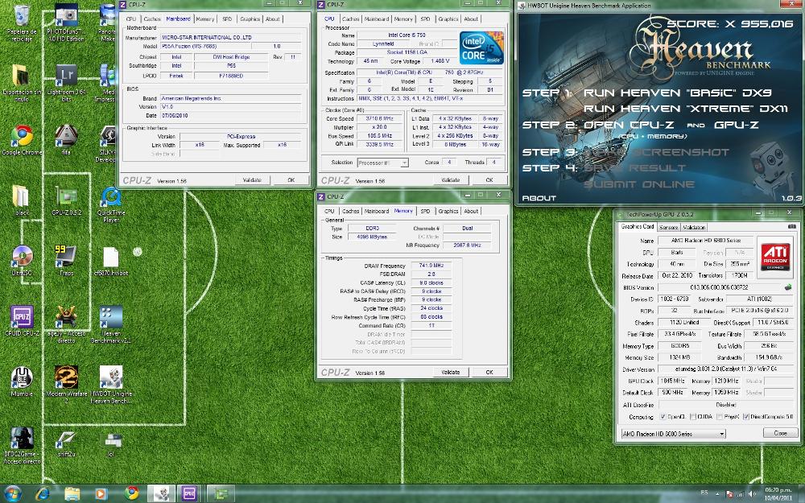
Task: Open the UltraISO desktop shortcut
Action: point(22,261)
